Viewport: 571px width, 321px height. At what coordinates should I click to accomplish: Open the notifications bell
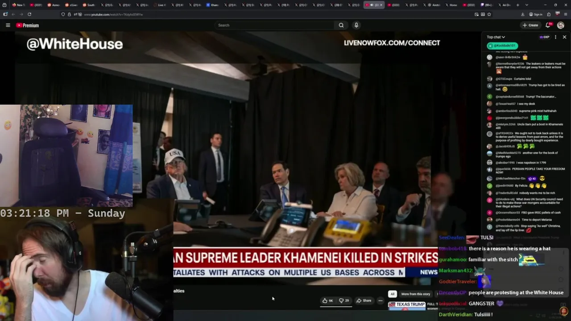(x=548, y=25)
